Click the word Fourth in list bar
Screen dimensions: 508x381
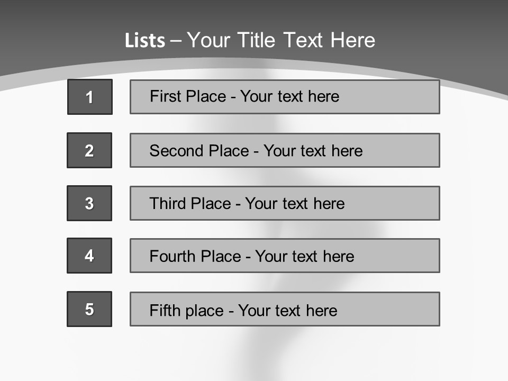(173, 257)
